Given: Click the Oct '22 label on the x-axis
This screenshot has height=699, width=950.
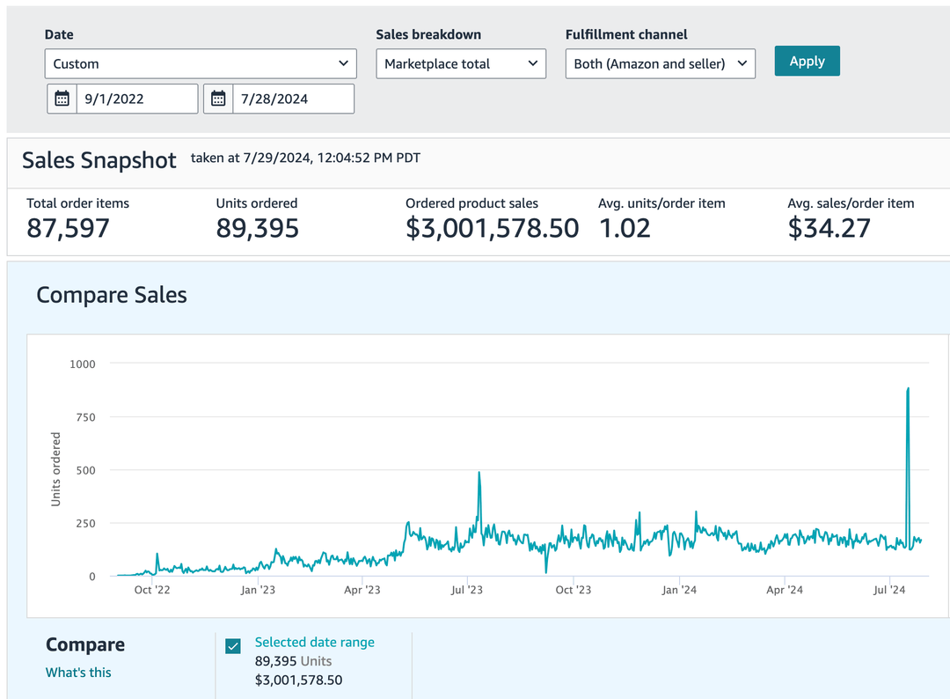Looking at the screenshot, I should 153,590.
